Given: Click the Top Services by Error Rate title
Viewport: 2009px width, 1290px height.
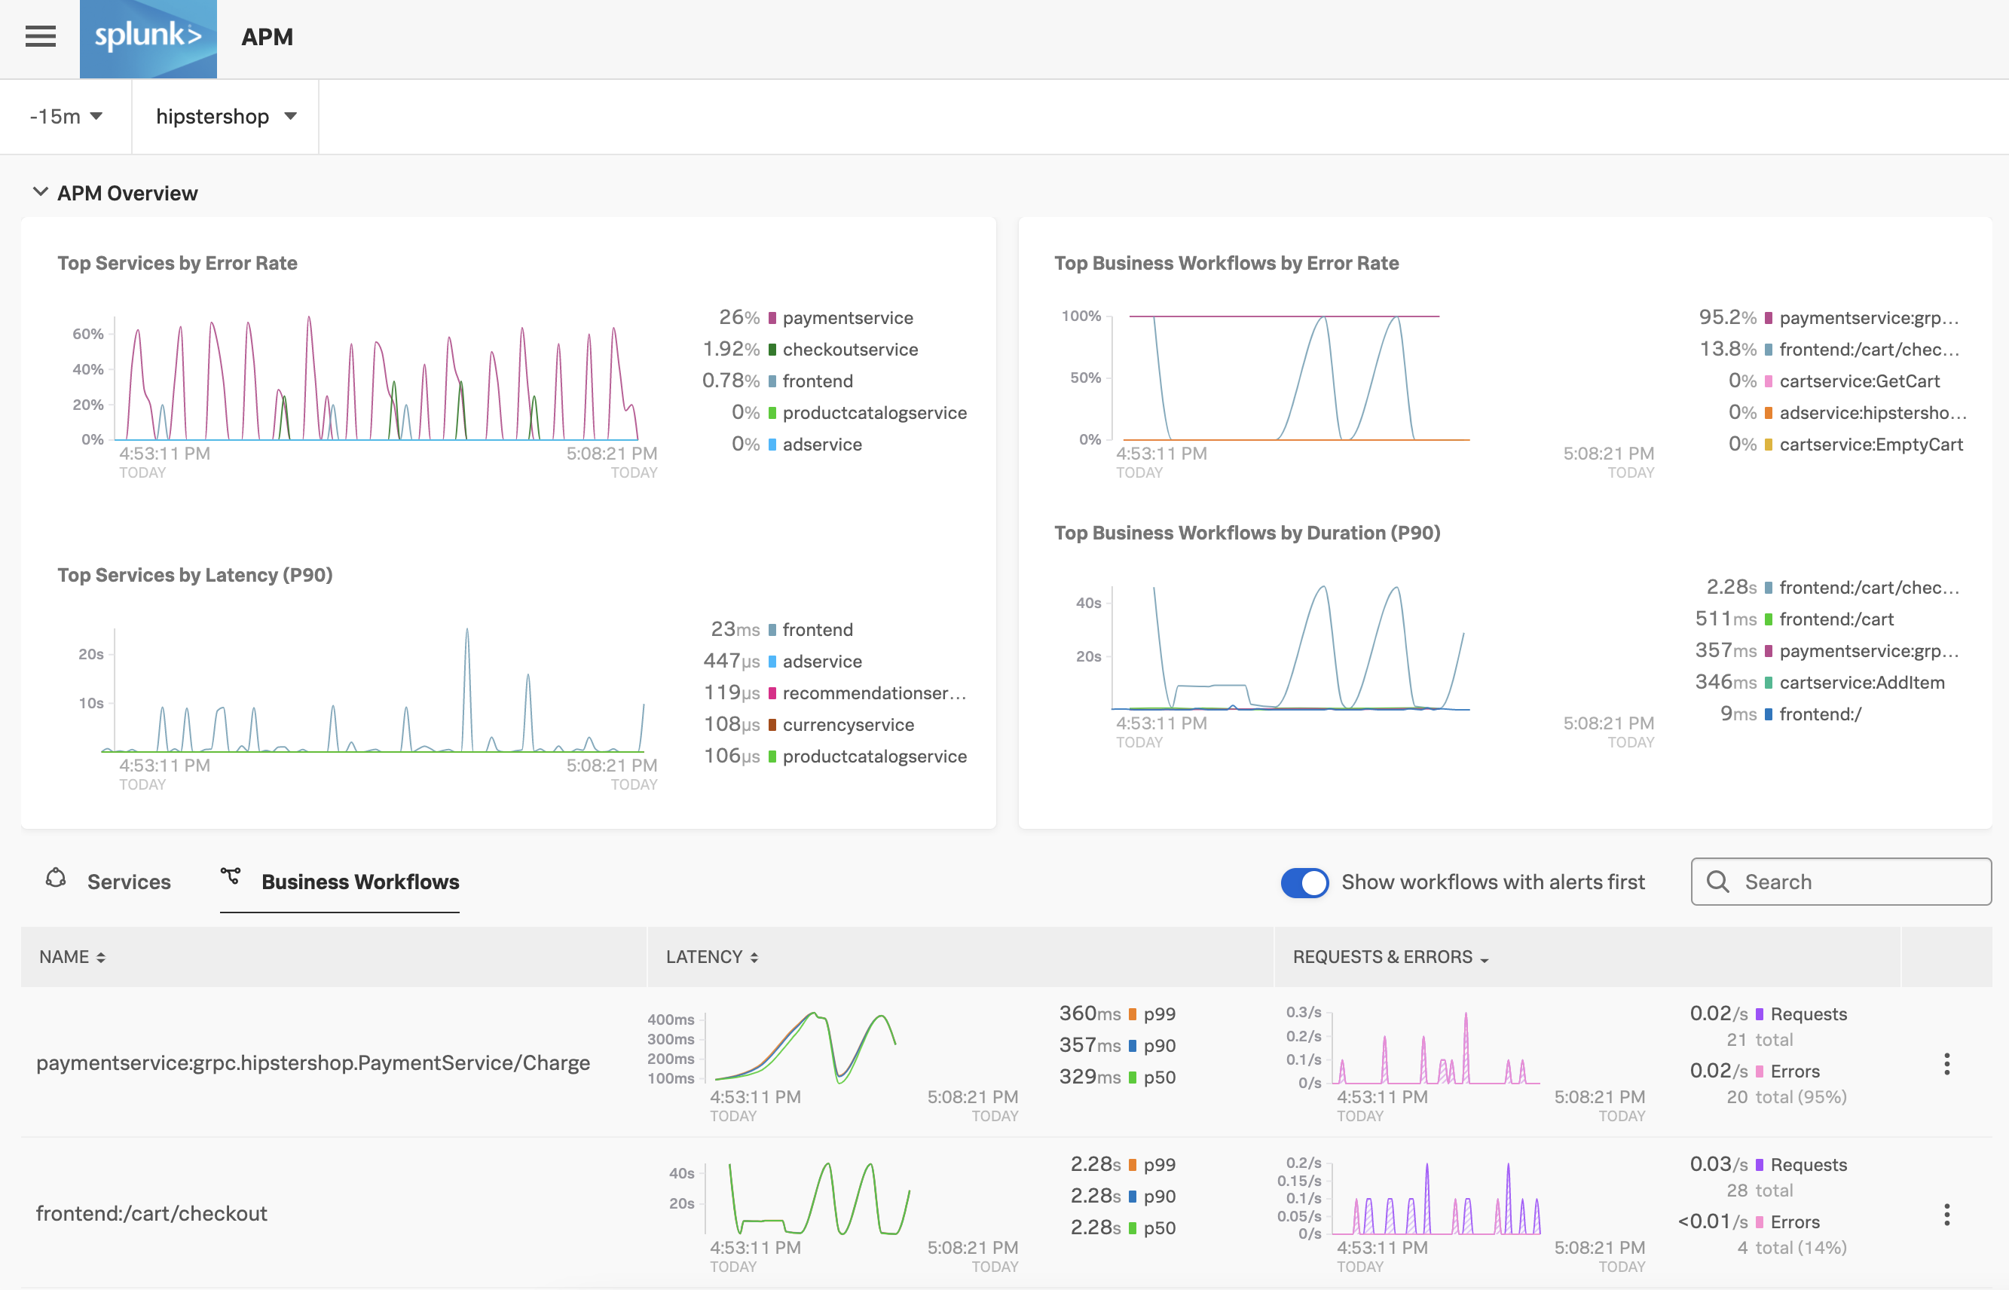Looking at the screenshot, I should click(x=177, y=263).
